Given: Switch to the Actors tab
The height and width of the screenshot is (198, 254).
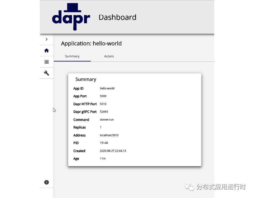Looking at the screenshot, I should (109, 56).
